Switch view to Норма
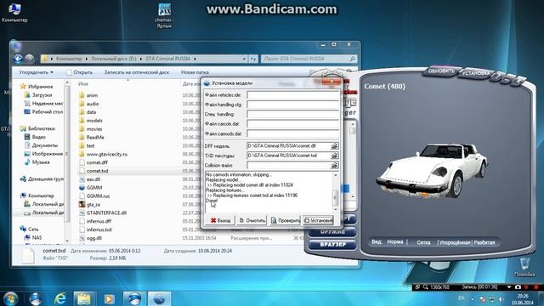Image resolution: width=544 pixels, height=306 pixels. pyautogui.click(x=395, y=241)
